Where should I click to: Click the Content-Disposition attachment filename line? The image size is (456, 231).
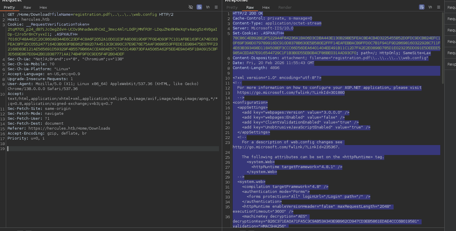pos(331,58)
